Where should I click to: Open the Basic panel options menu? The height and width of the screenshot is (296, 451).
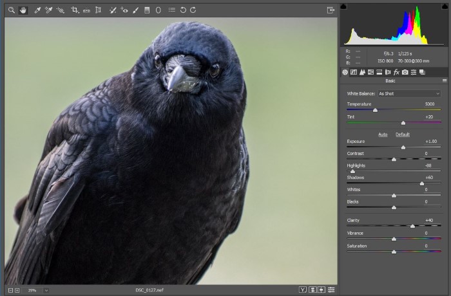coord(444,80)
